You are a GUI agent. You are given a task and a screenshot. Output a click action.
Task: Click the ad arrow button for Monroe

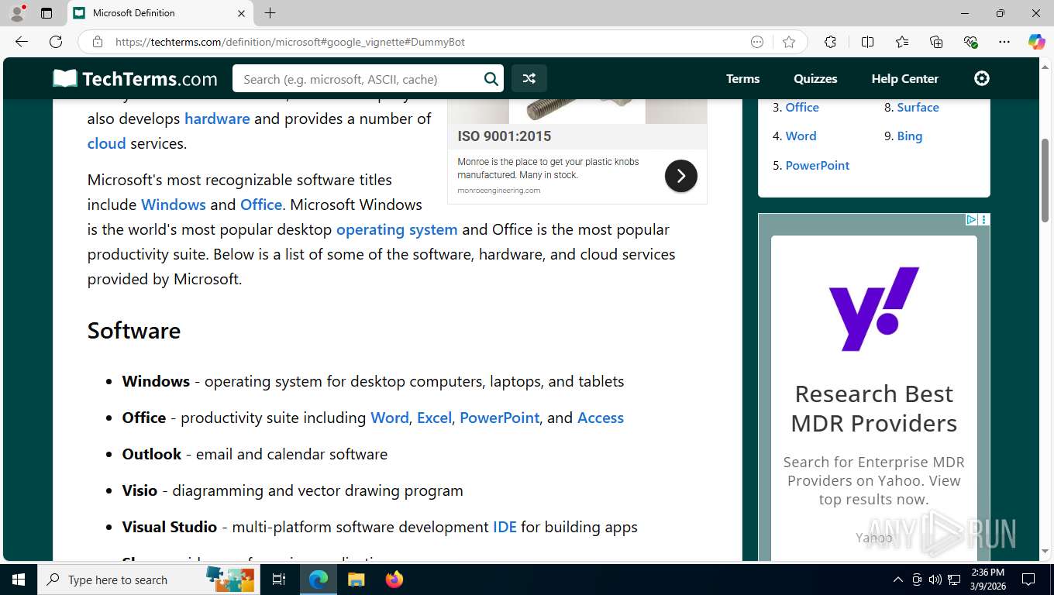point(680,176)
